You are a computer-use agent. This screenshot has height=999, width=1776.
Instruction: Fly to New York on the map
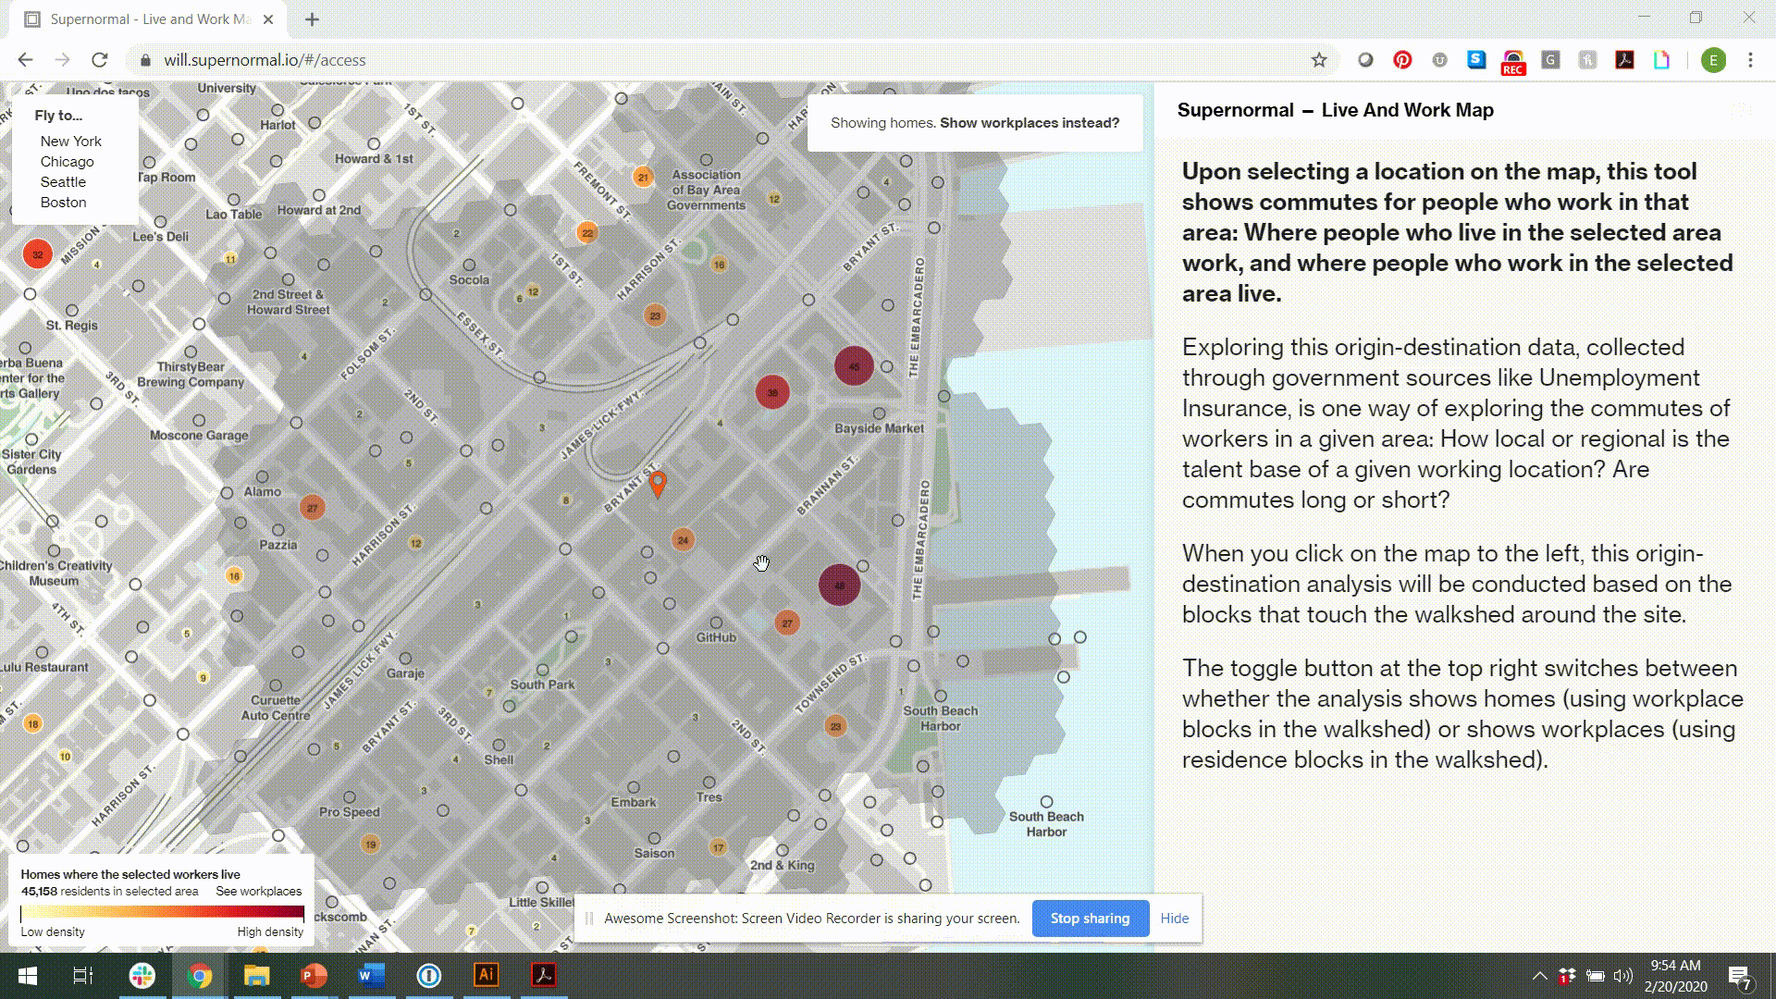70,141
